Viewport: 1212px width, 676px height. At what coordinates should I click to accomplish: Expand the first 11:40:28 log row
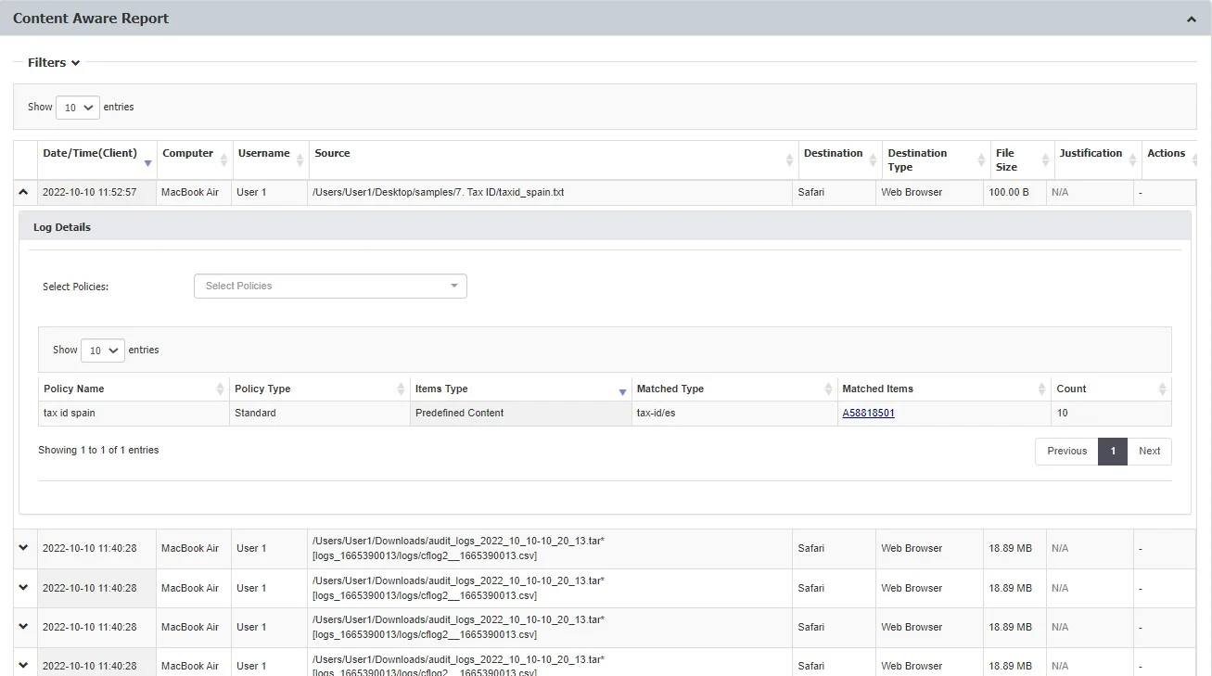[23, 548]
